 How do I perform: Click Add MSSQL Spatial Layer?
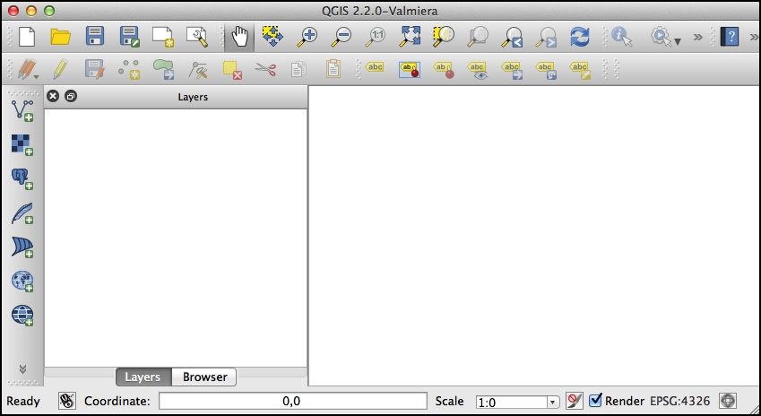[22, 247]
